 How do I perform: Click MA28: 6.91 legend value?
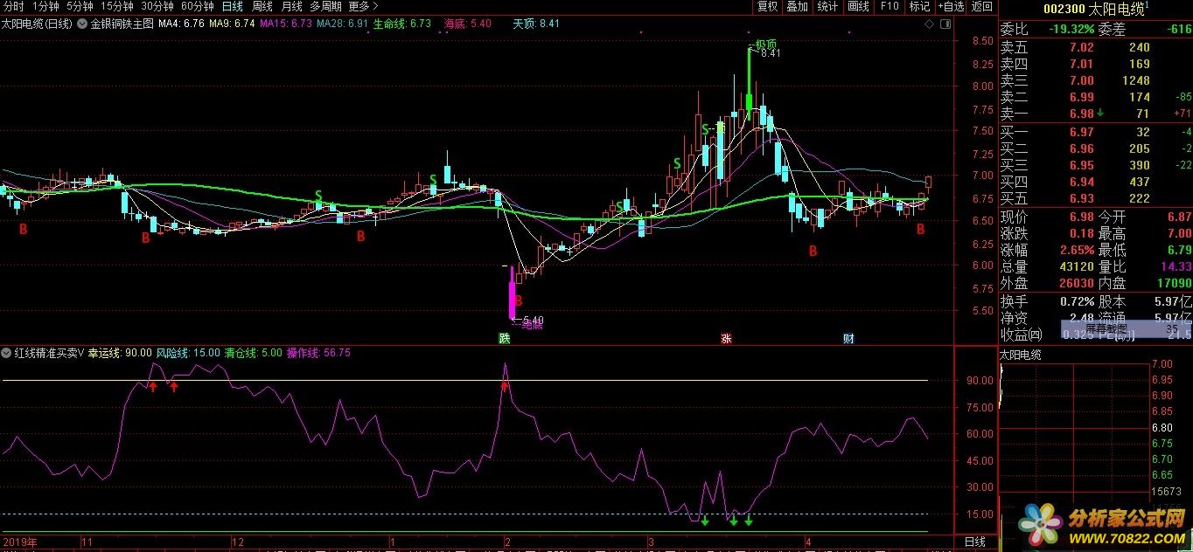342,24
